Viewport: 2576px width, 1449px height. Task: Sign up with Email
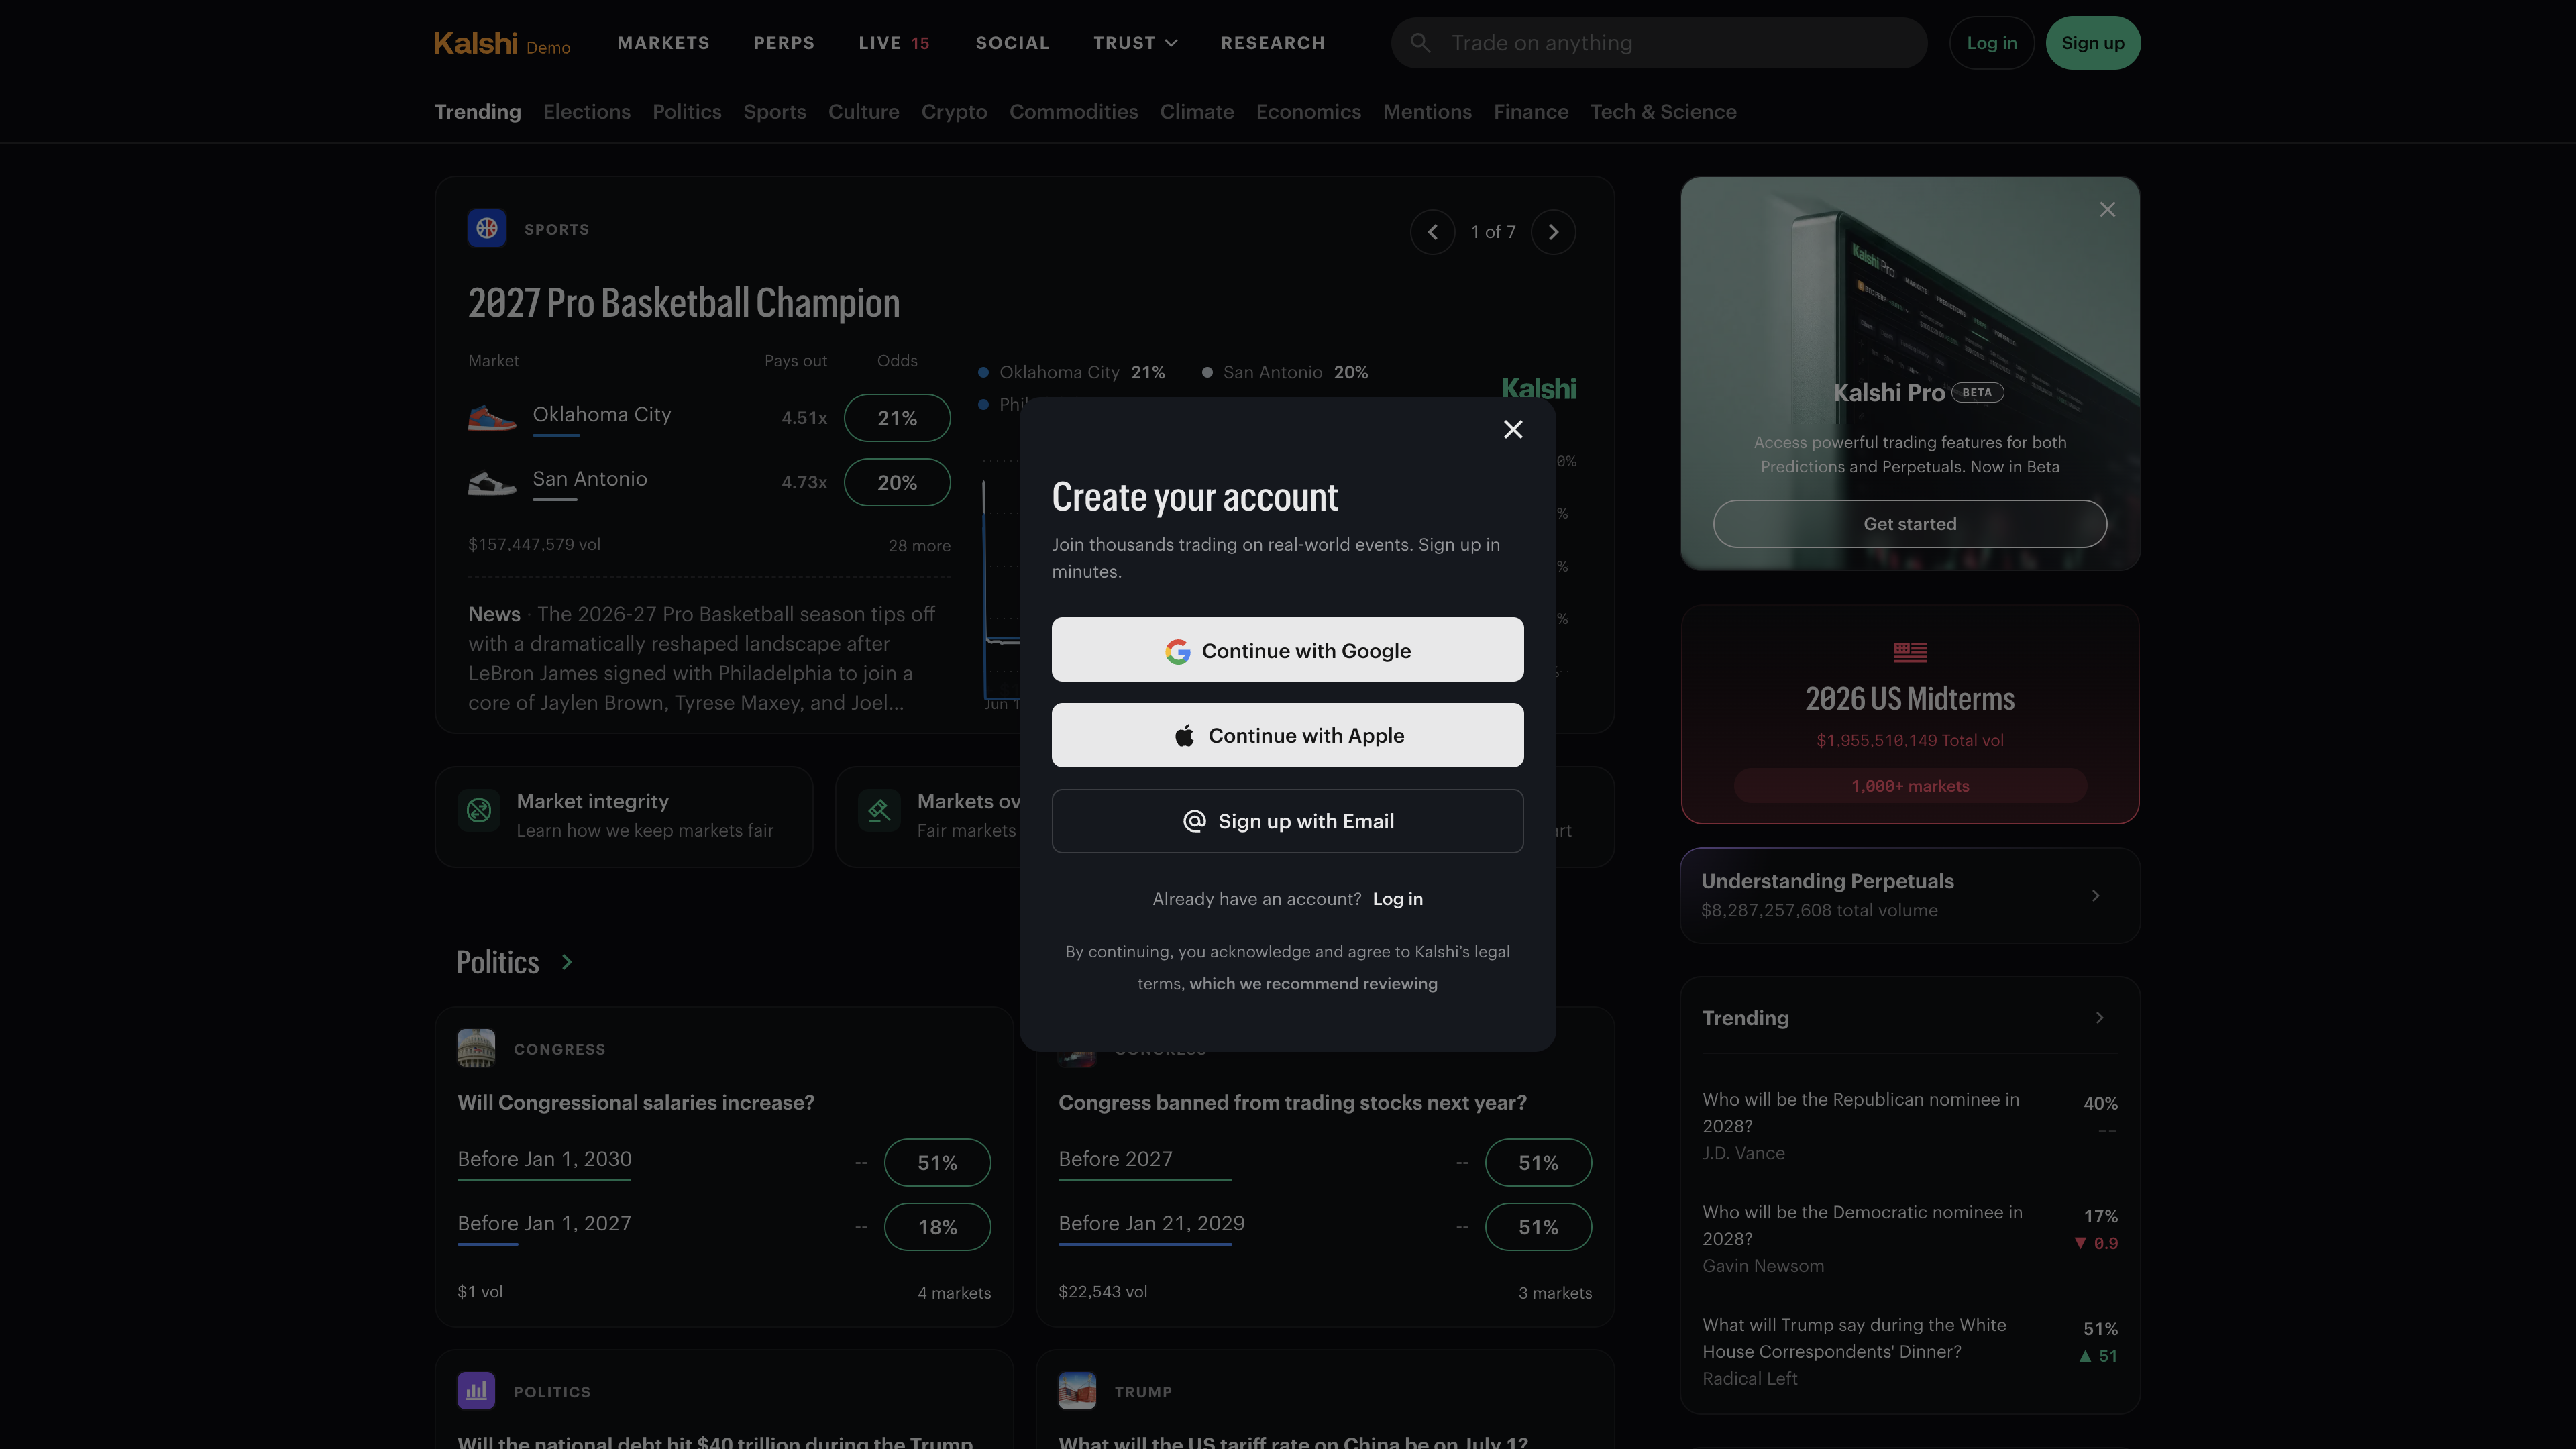point(1287,821)
